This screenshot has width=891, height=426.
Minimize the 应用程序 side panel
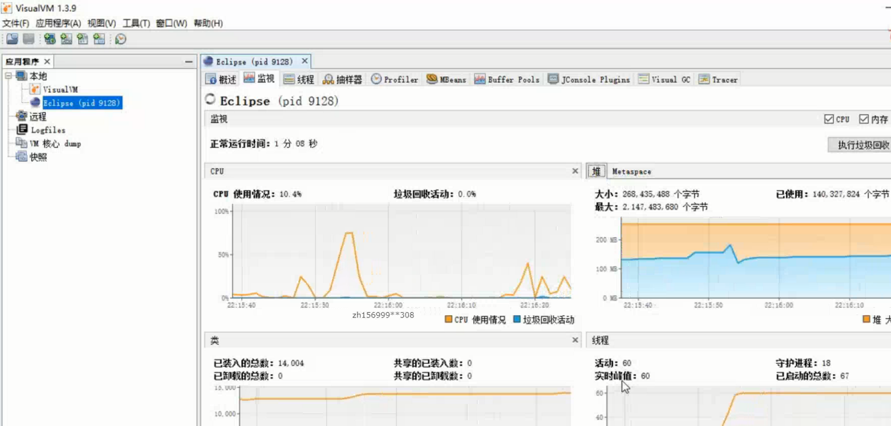click(x=189, y=62)
